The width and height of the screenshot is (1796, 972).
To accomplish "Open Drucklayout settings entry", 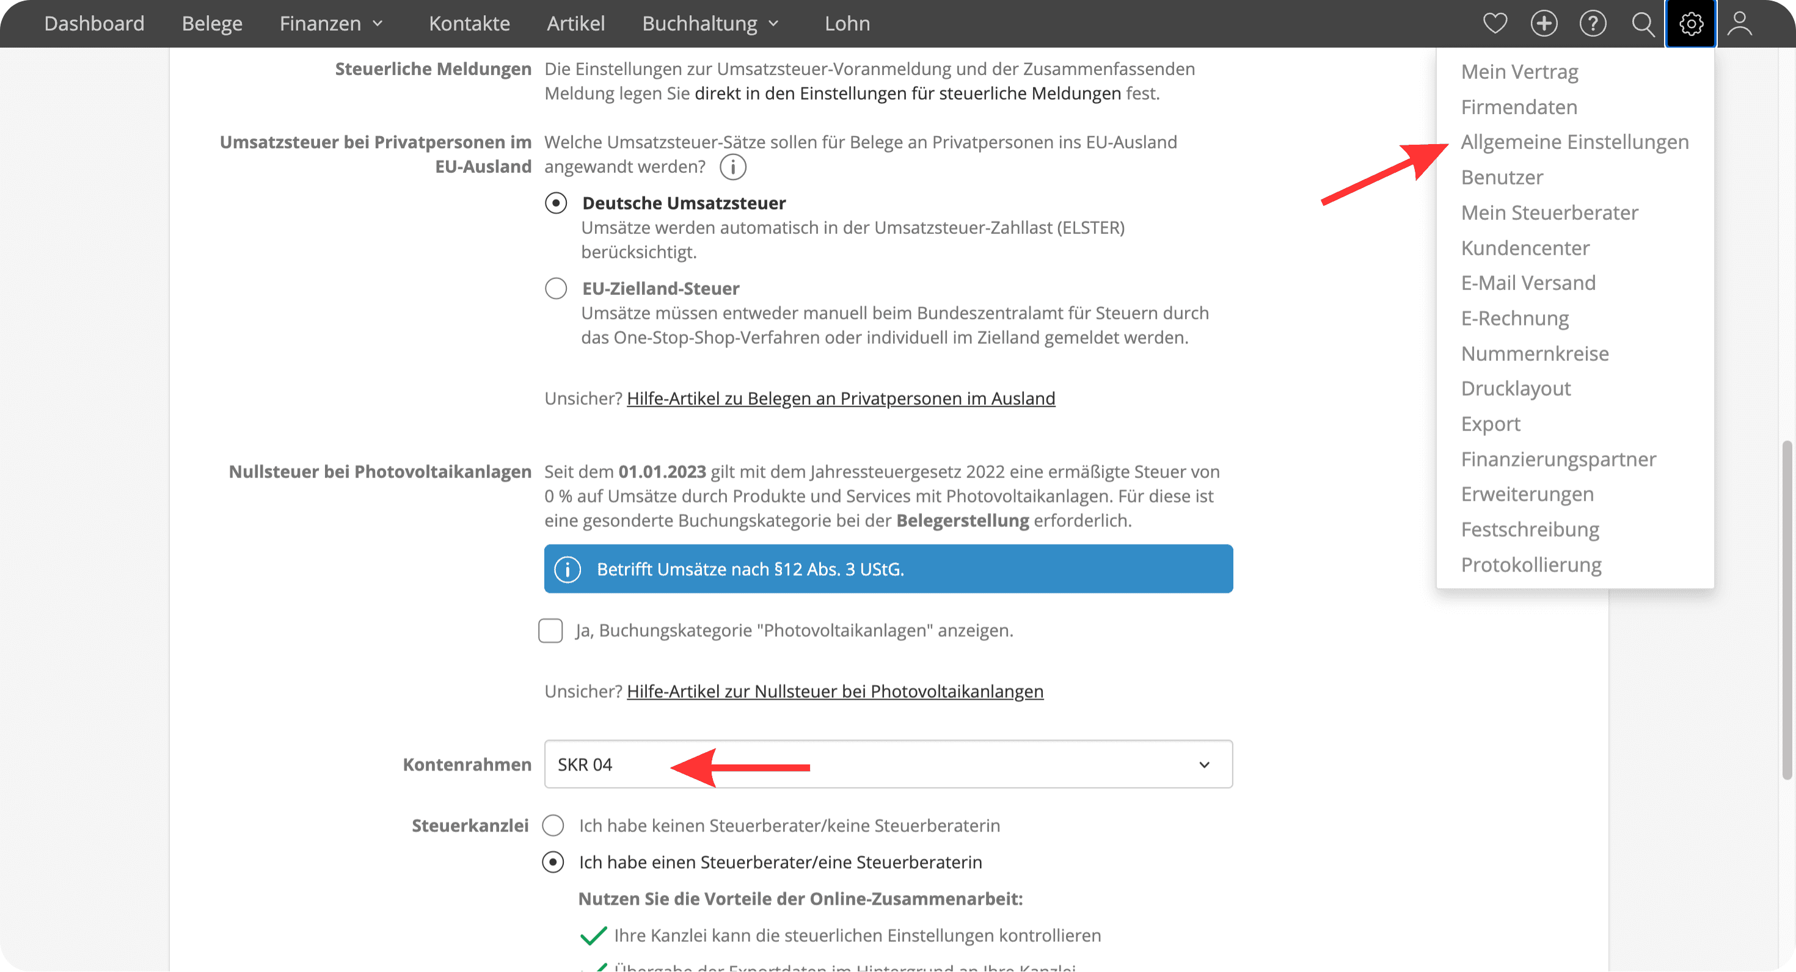I will point(1516,389).
